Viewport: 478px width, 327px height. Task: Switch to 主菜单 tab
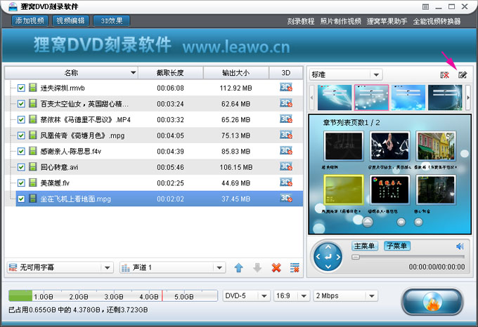click(x=365, y=246)
